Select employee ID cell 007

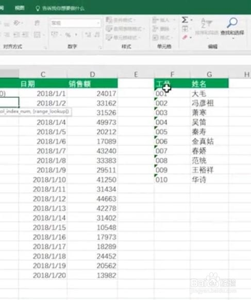(172, 151)
